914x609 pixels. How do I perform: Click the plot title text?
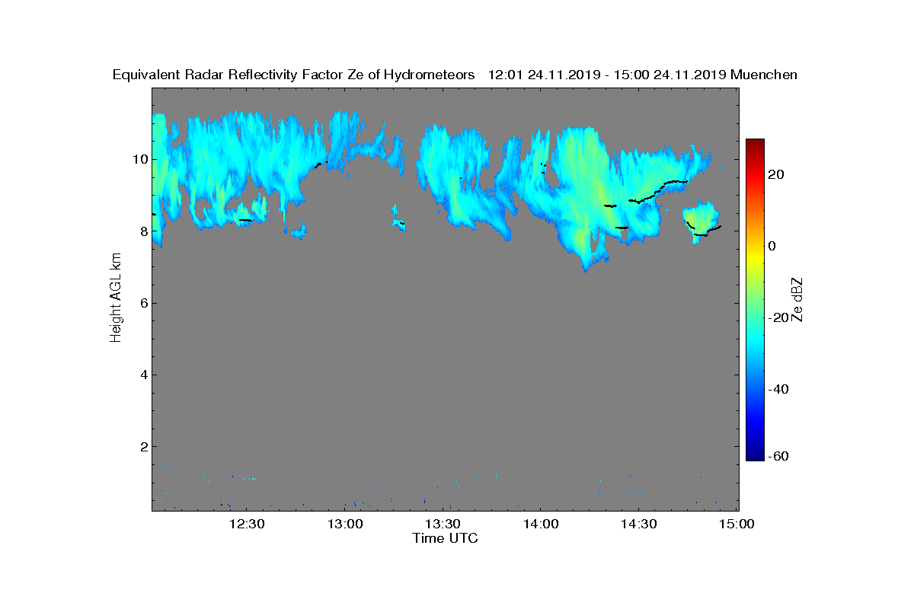(x=455, y=75)
